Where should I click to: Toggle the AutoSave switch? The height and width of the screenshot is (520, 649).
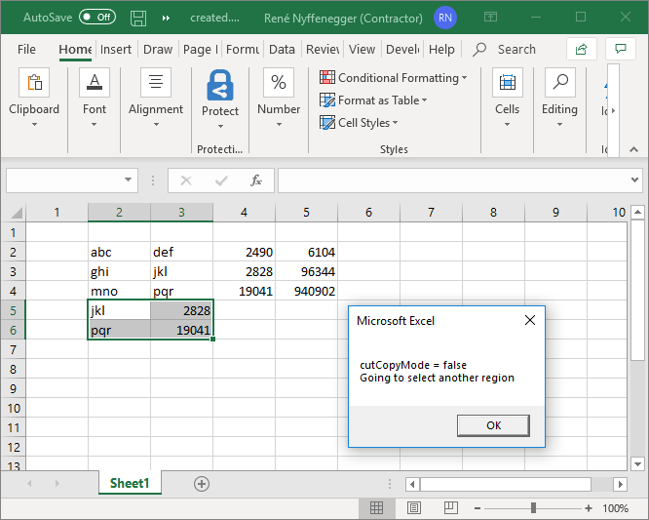pyautogui.click(x=96, y=18)
